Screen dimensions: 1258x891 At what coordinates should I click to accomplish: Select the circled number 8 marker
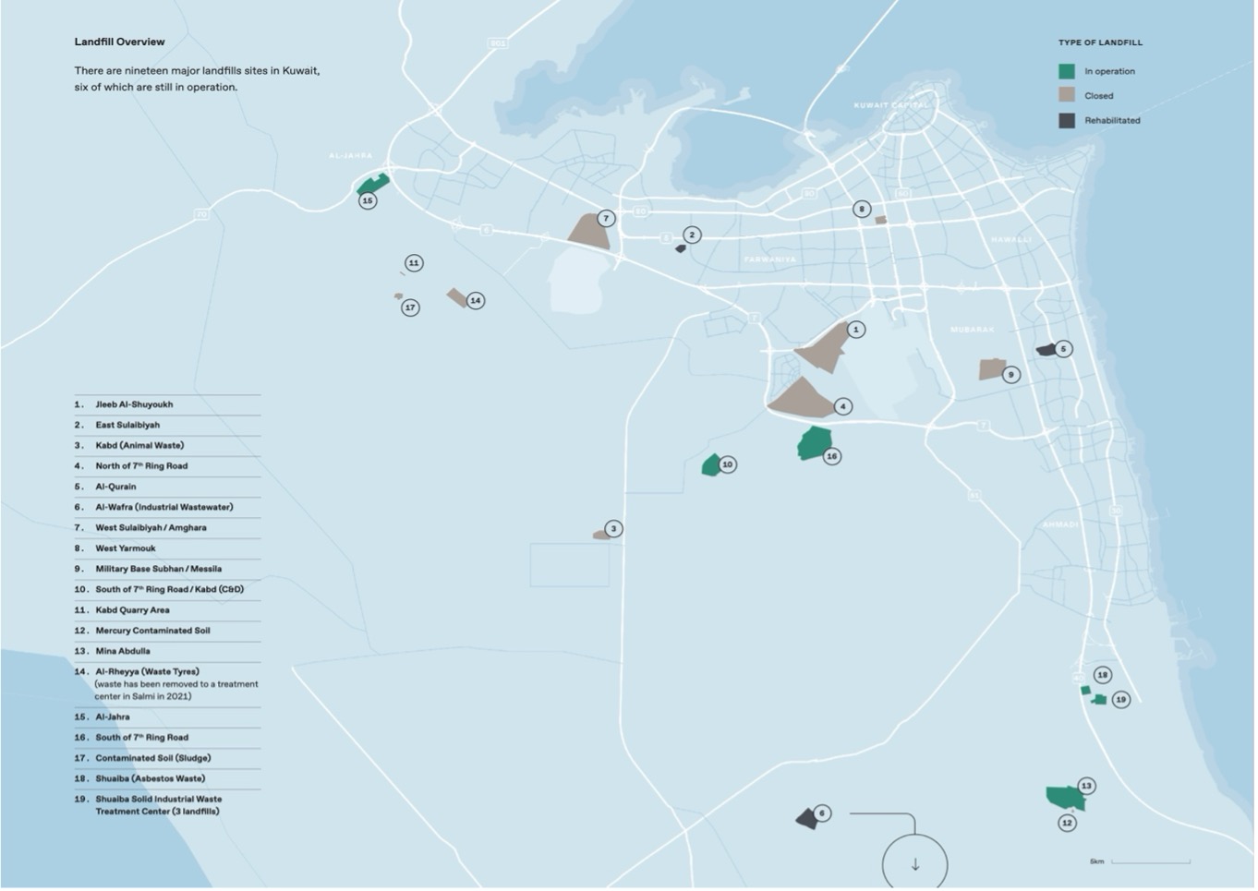tap(862, 210)
